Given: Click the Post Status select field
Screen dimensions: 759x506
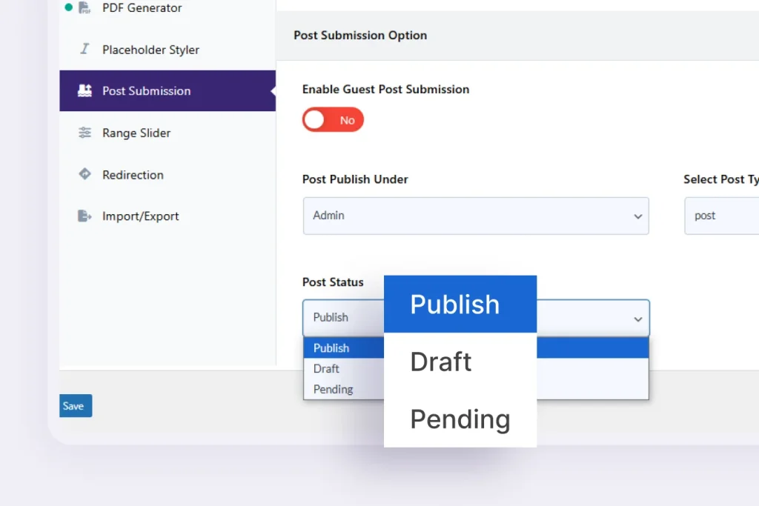Looking at the screenshot, I should click(x=476, y=318).
